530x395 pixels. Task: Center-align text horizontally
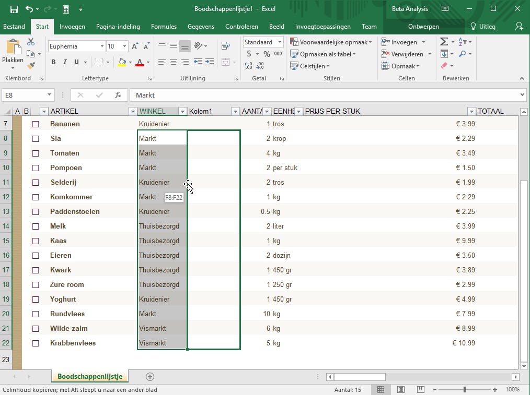[x=174, y=62]
